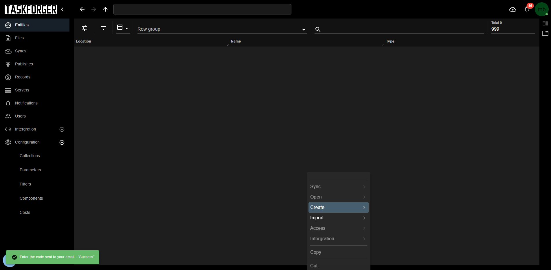Open the window panel icon at right
551x270 pixels.
tap(545, 33)
